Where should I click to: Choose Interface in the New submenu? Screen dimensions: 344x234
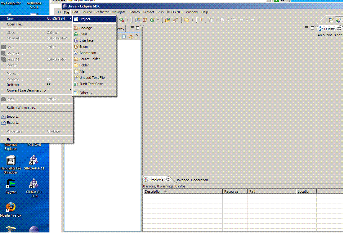pyautogui.click(x=95, y=40)
